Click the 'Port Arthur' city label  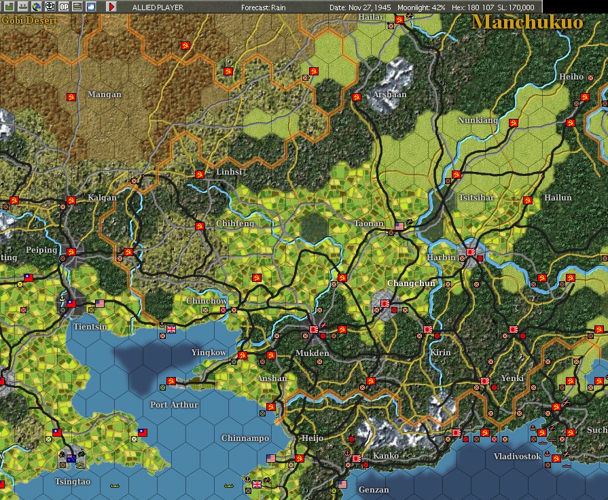(x=174, y=405)
